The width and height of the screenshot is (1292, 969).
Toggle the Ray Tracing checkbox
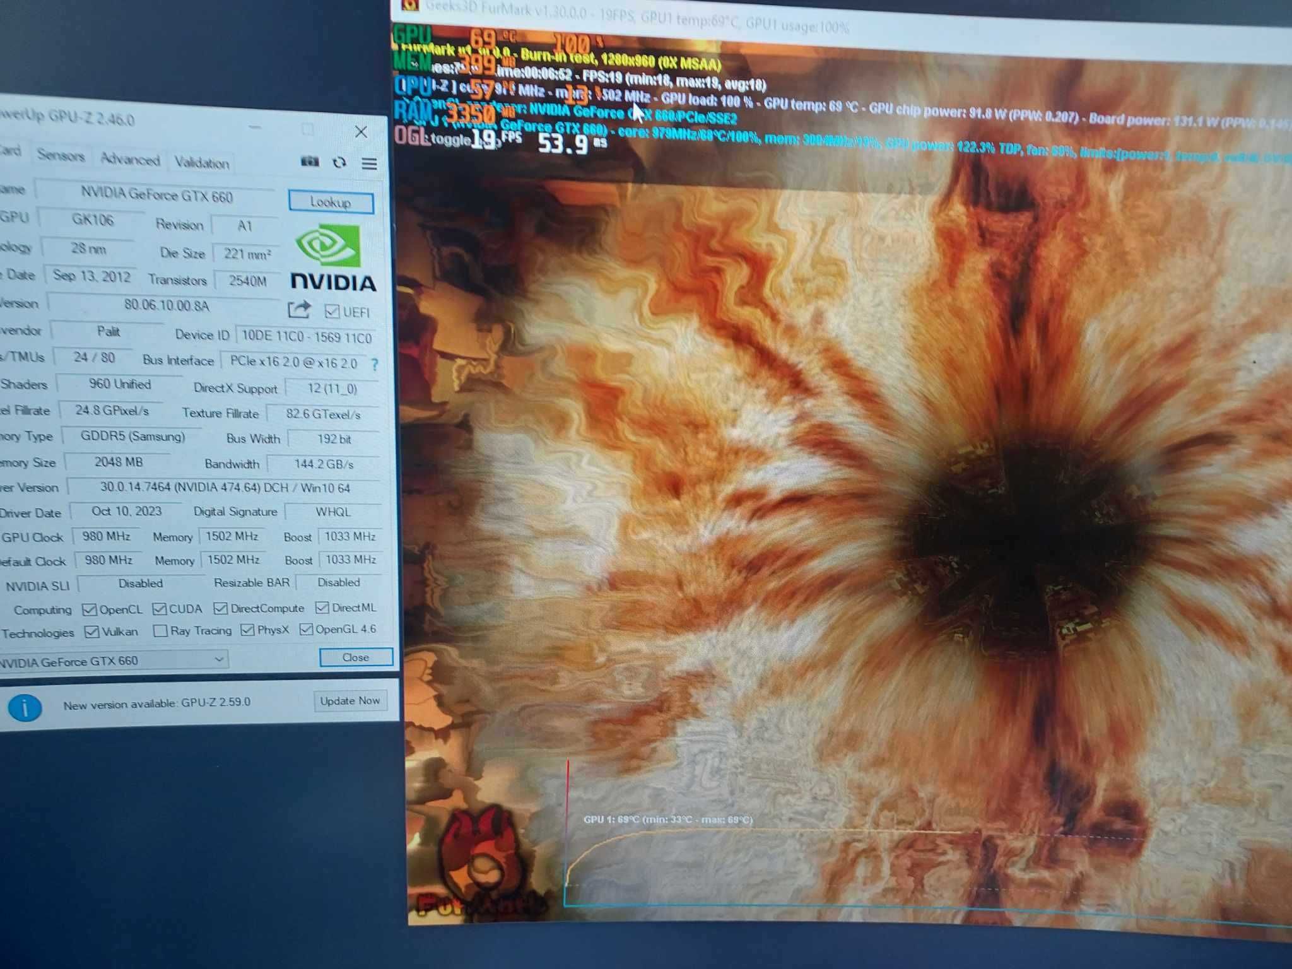160,631
